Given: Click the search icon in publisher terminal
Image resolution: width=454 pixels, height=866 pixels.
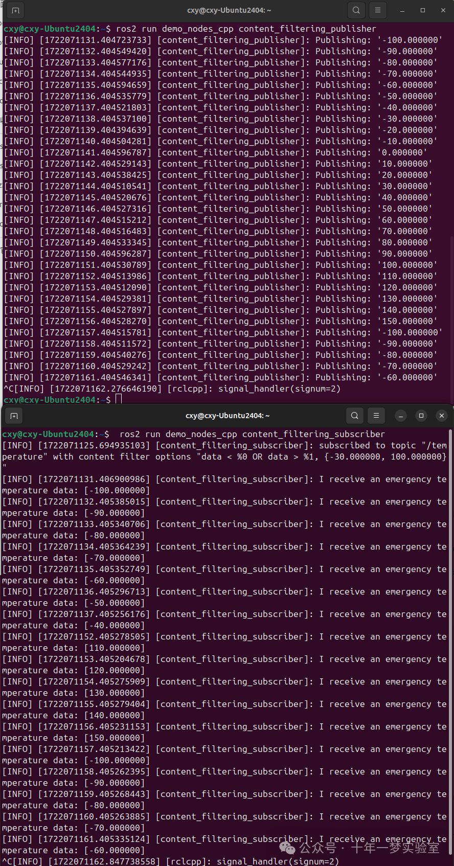Looking at the screenshot, I should click(x=356, y=10).
